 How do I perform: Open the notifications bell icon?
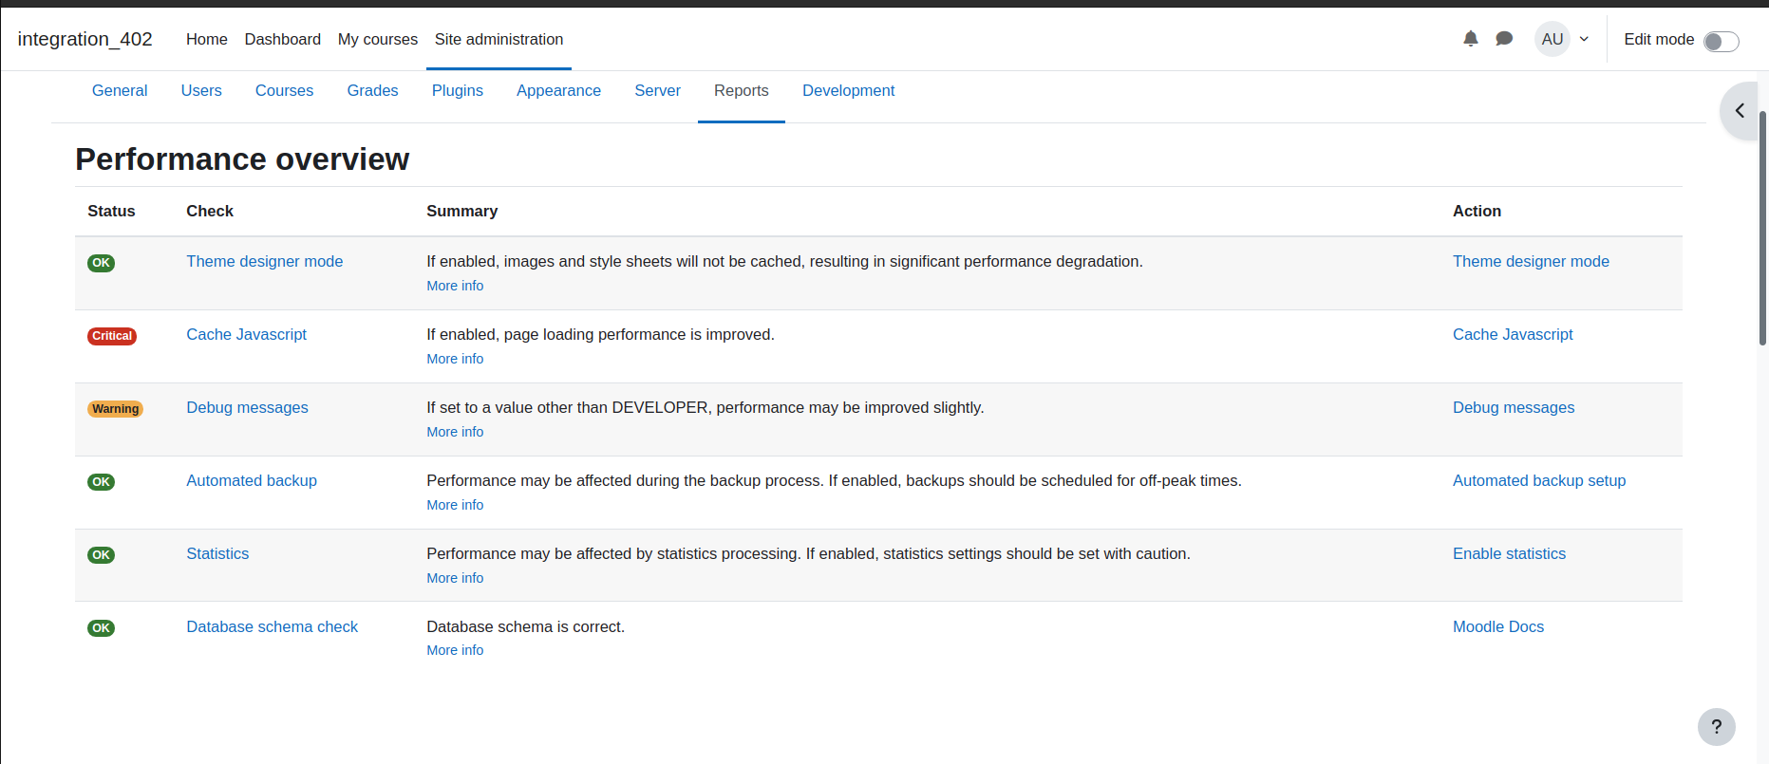(x=1471, y=39)
